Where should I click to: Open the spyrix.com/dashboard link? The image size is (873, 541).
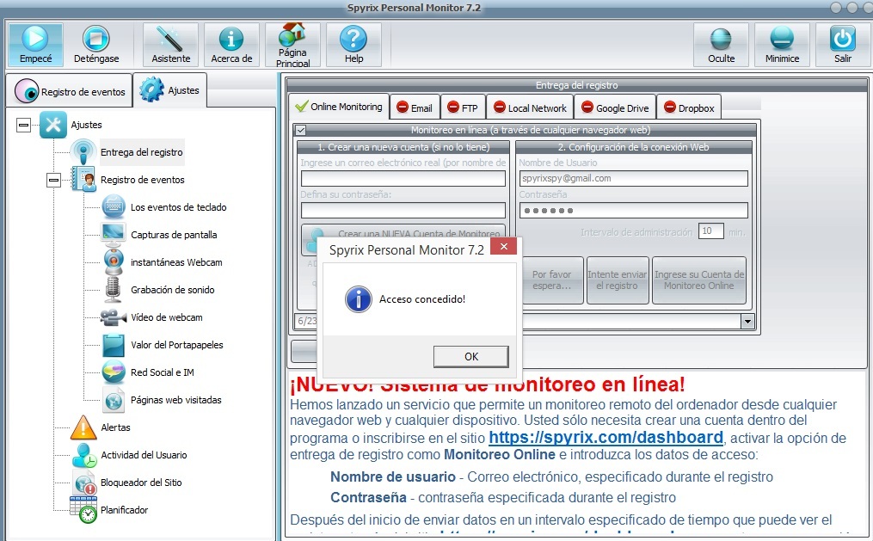606,438
